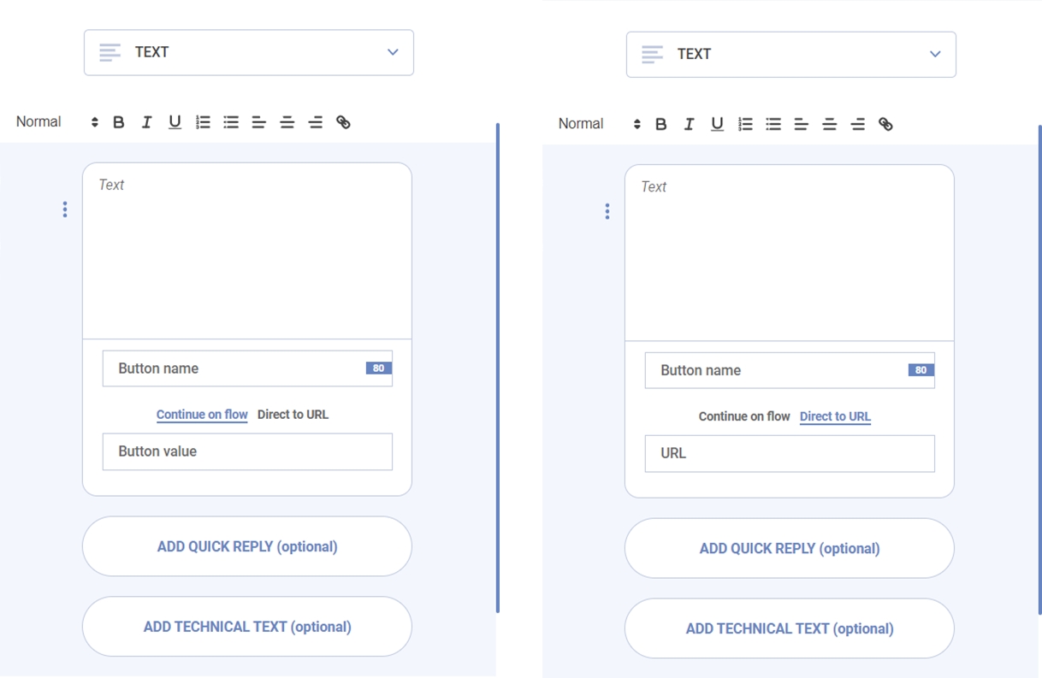Viewport: 1042px width, 678px height.
Task: Click ADD QUICK REPLY in the left panel
Action: [x=247, y=546]
